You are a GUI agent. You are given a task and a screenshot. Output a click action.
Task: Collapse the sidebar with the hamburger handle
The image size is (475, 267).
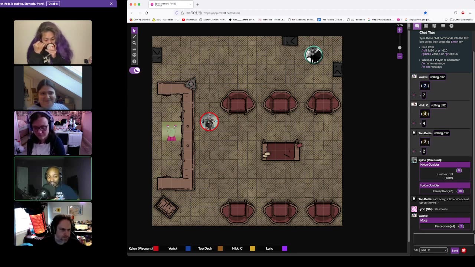click(x=409, y=26)
